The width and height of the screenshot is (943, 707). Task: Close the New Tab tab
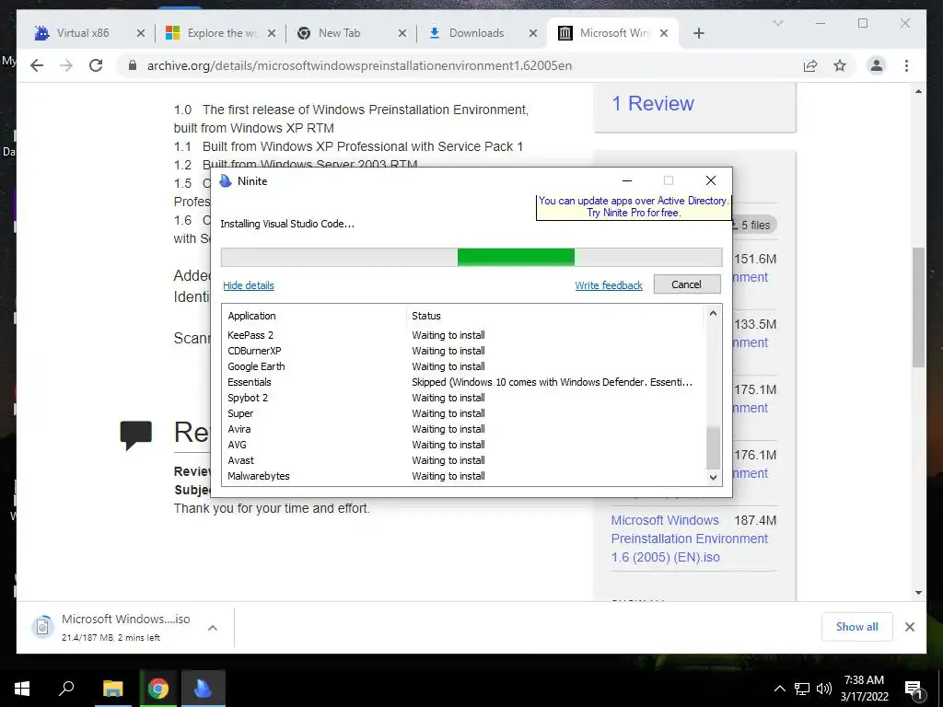click(x=402, y=33)
